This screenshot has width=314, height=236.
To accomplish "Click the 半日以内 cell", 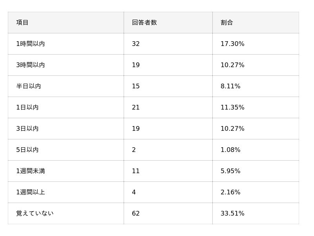I will (29, 86).
